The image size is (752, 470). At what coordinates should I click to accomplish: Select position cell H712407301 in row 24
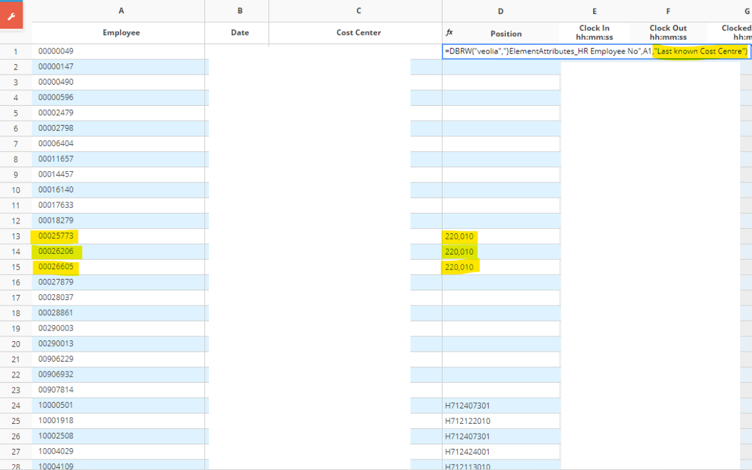(x=467, y=405)
